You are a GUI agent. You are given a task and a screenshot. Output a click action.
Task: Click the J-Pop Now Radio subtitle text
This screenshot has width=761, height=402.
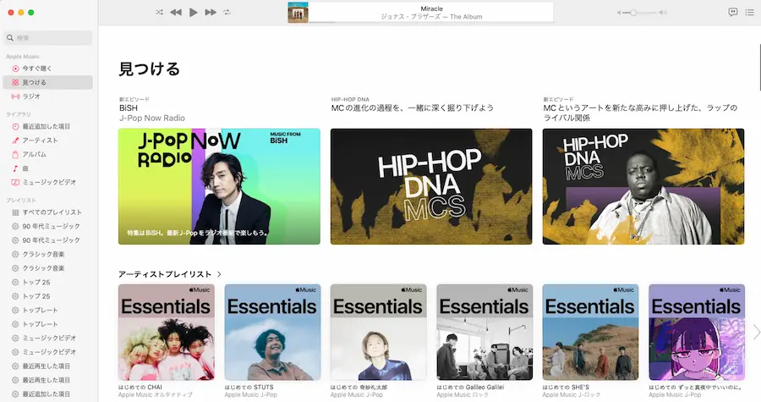coord(152,118)
